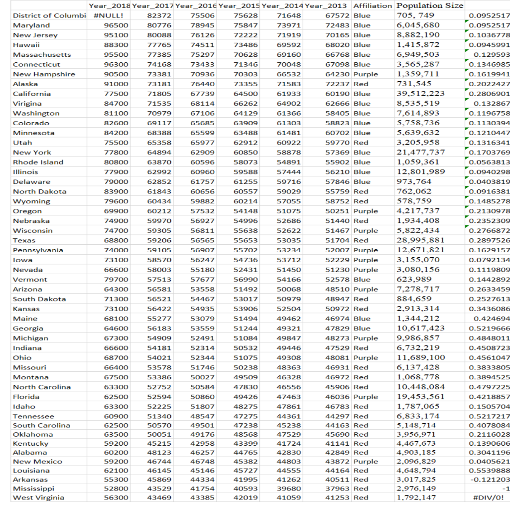Screen dimensions: 510x505
Task: Click Kentucky's population 4,467,673
Action: pos(430,443)
